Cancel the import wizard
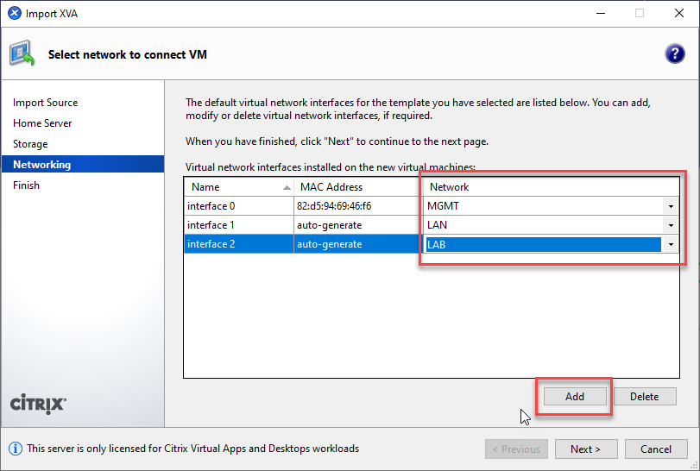 (655, 449)
